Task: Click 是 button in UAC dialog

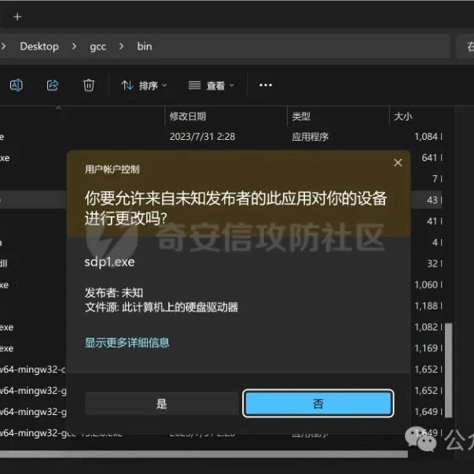Action: point(162,403)
